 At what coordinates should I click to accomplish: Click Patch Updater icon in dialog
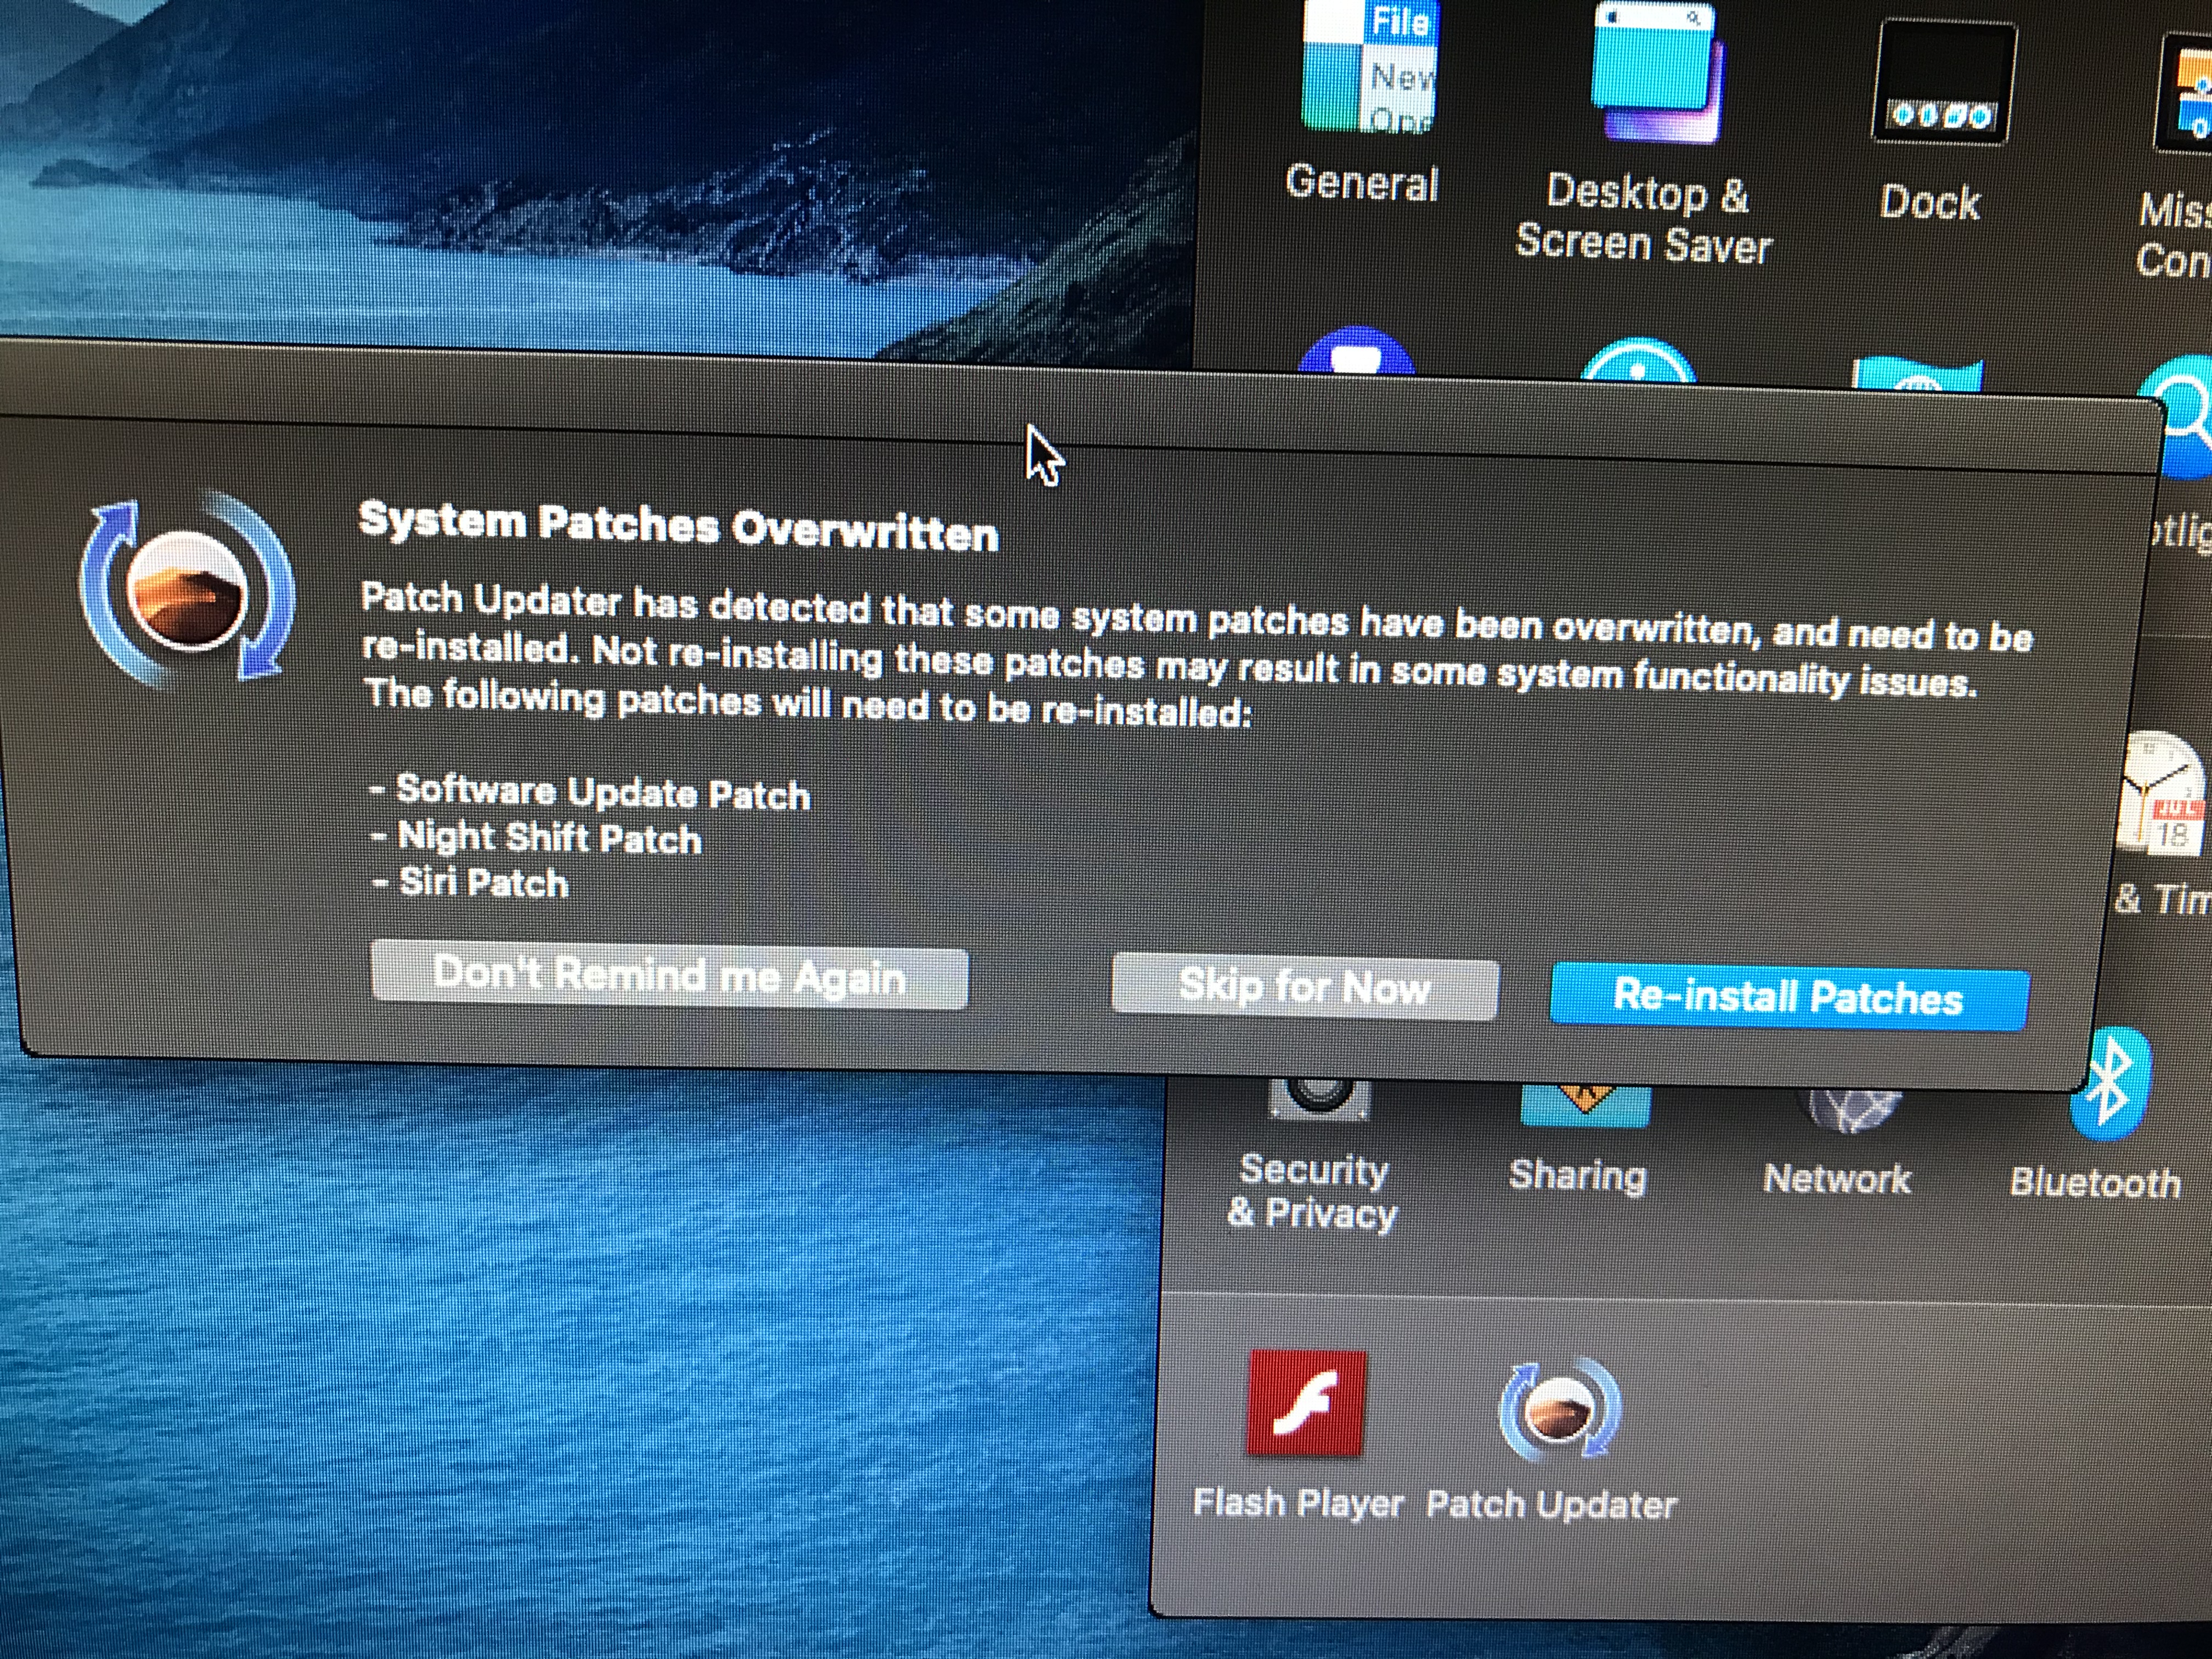point(187,591)
